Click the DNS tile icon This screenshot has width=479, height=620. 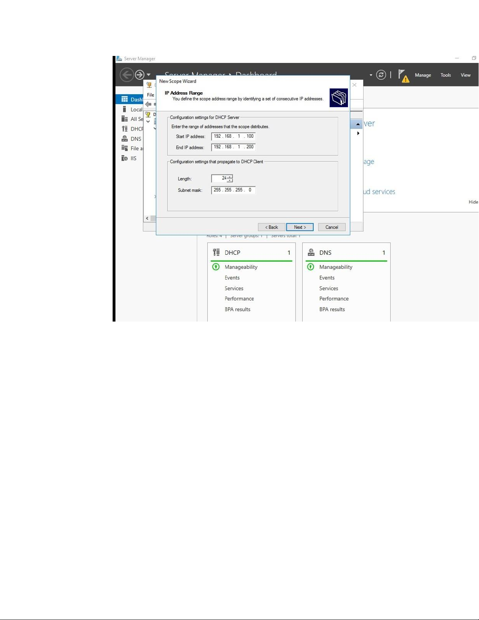[311, 252]
